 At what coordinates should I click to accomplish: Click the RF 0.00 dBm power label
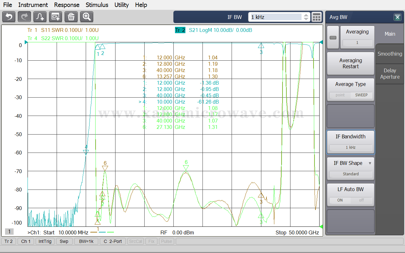177,232
